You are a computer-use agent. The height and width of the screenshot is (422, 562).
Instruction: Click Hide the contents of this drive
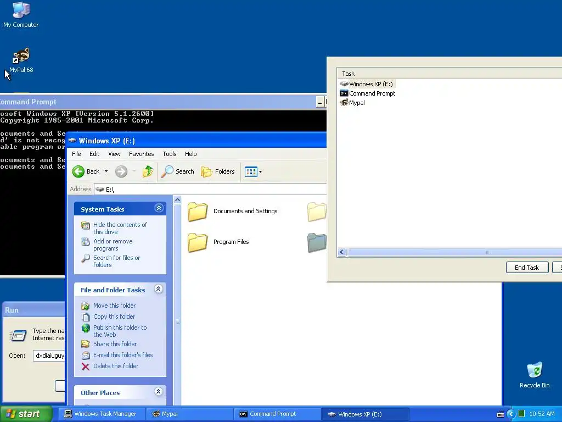[x=120, y=228]
